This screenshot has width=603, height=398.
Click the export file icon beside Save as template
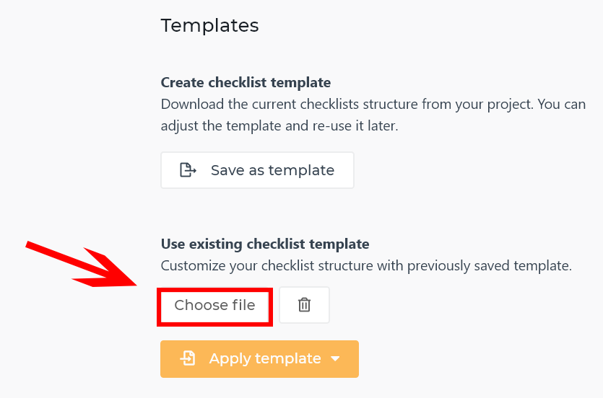click(188, 170)
